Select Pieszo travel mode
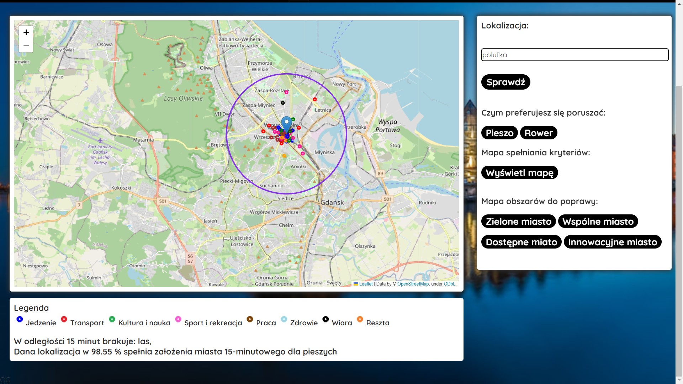Screen dimensions: 683x384 499,133
